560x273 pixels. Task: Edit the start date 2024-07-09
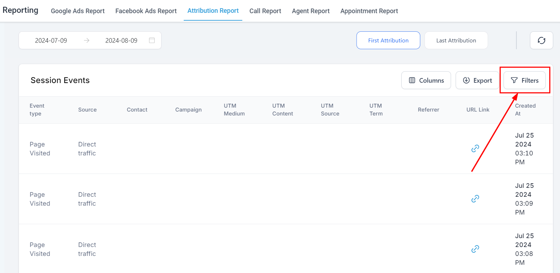click(51, 40)
